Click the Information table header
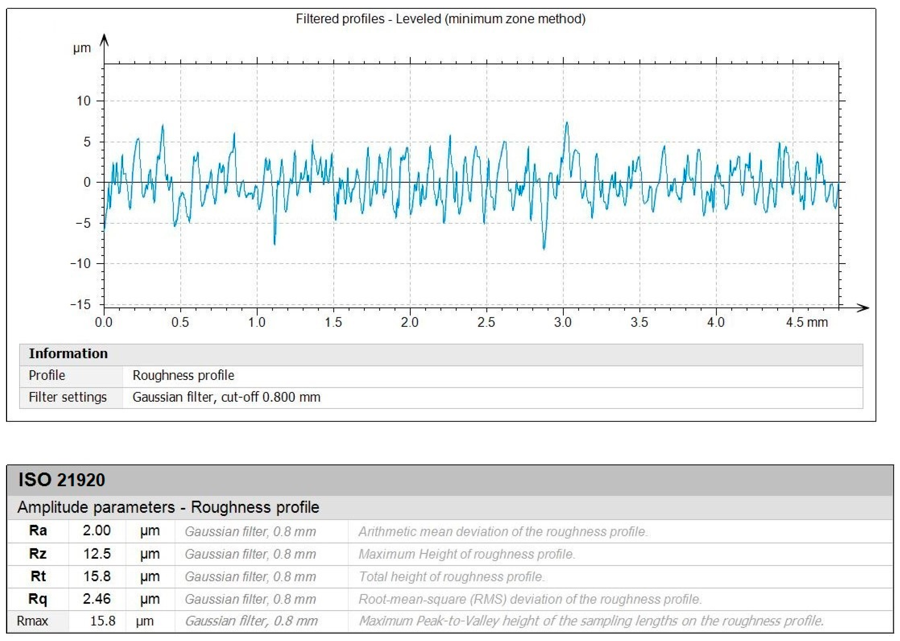Screen dimensions: 900x641 tap(68, 354)
